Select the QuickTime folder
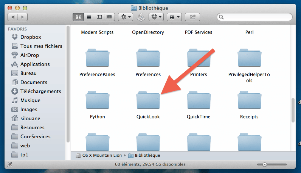 pyautogui.click(x=199, y=101)
